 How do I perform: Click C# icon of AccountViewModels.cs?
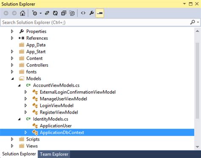pos(28,85)
